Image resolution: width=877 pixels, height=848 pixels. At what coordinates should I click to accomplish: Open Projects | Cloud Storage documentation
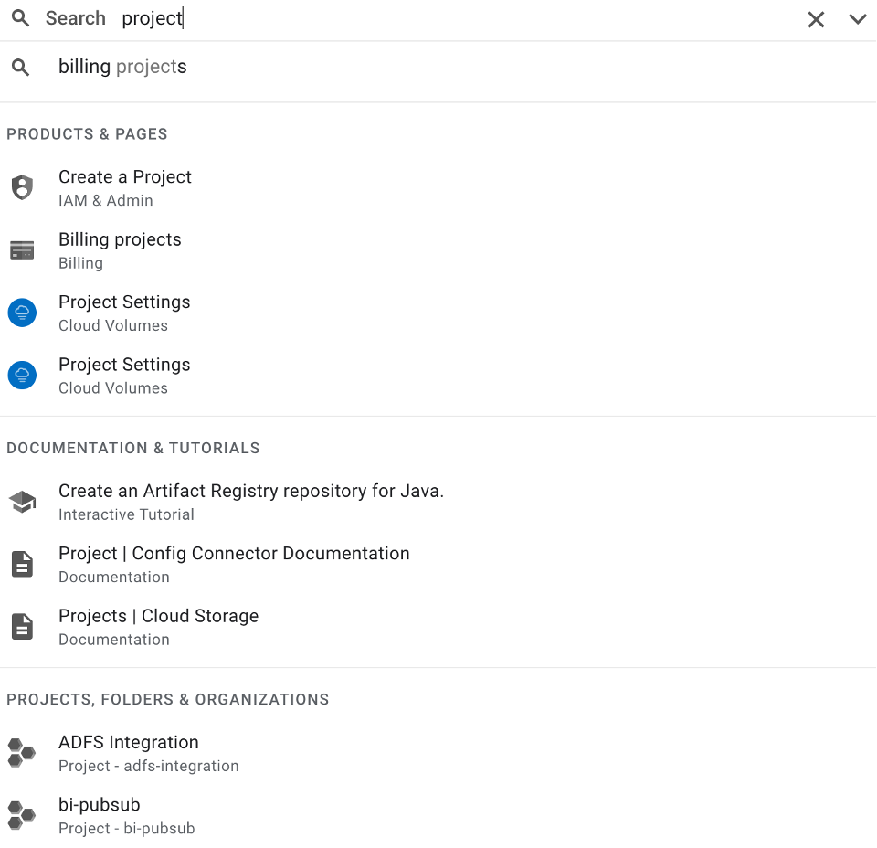[158, 616]
